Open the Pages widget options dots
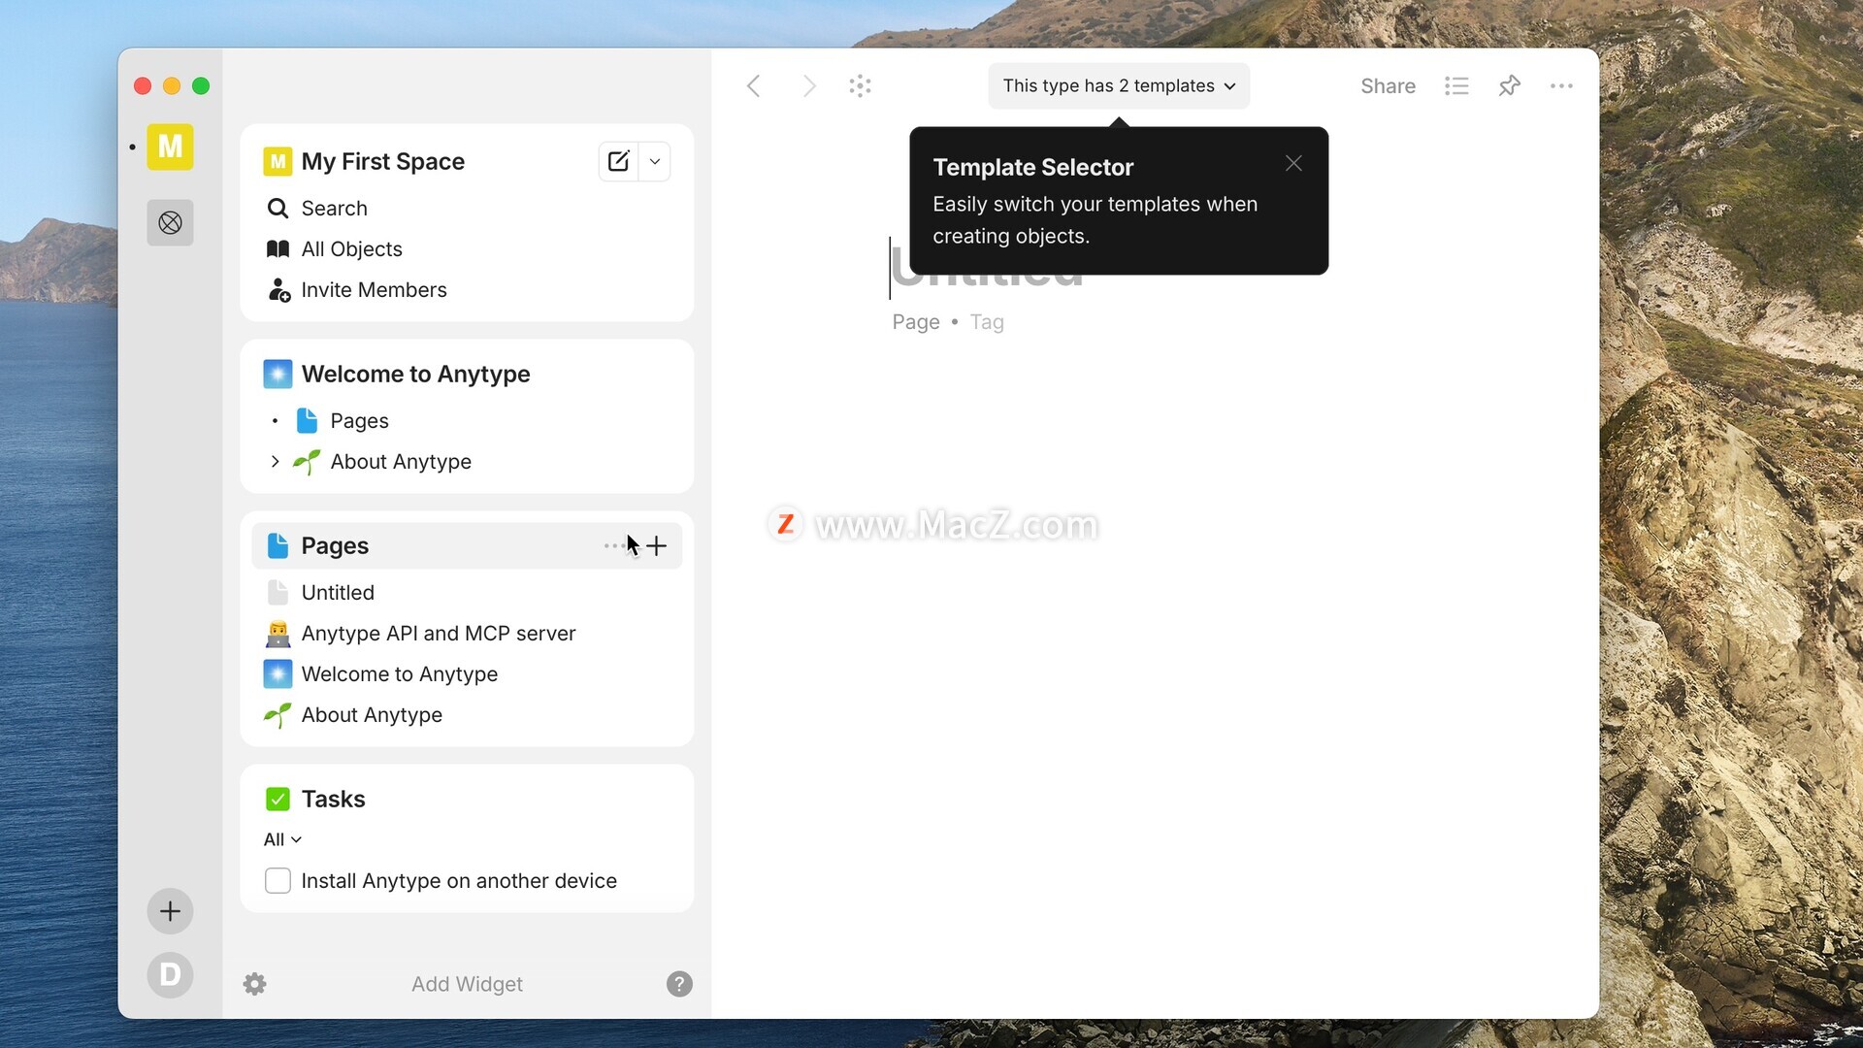This screenshot has width=1863, height=1048. coord(614,545)
